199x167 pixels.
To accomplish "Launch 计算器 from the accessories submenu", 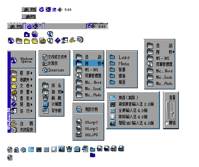I will [52, 104].
